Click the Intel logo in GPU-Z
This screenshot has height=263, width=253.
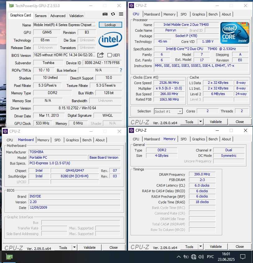pos(110,39)
